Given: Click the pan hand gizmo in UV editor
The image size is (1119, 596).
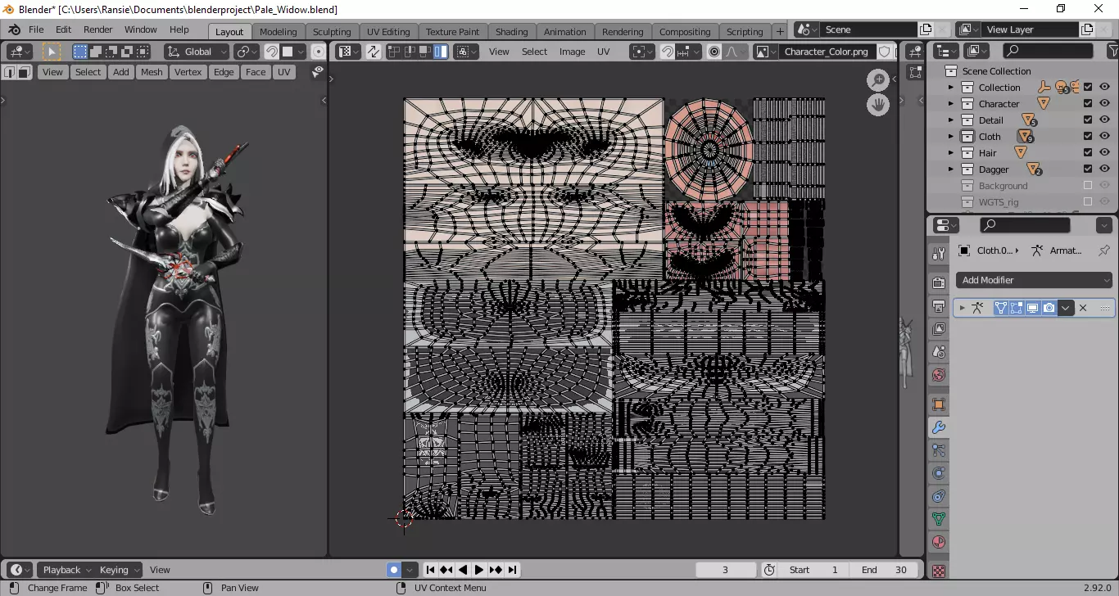Looking at the screenshot, I should pyautogui.click(x=878, y=105).
